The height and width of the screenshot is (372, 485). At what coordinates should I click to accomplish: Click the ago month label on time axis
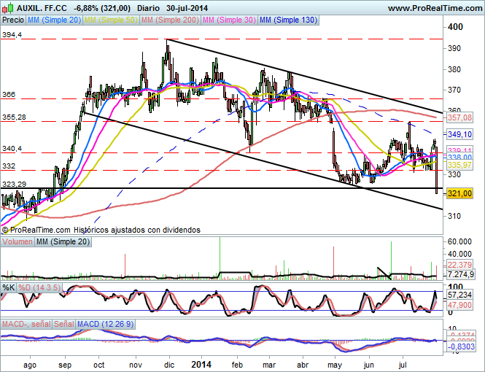click(x=30, y=365)
